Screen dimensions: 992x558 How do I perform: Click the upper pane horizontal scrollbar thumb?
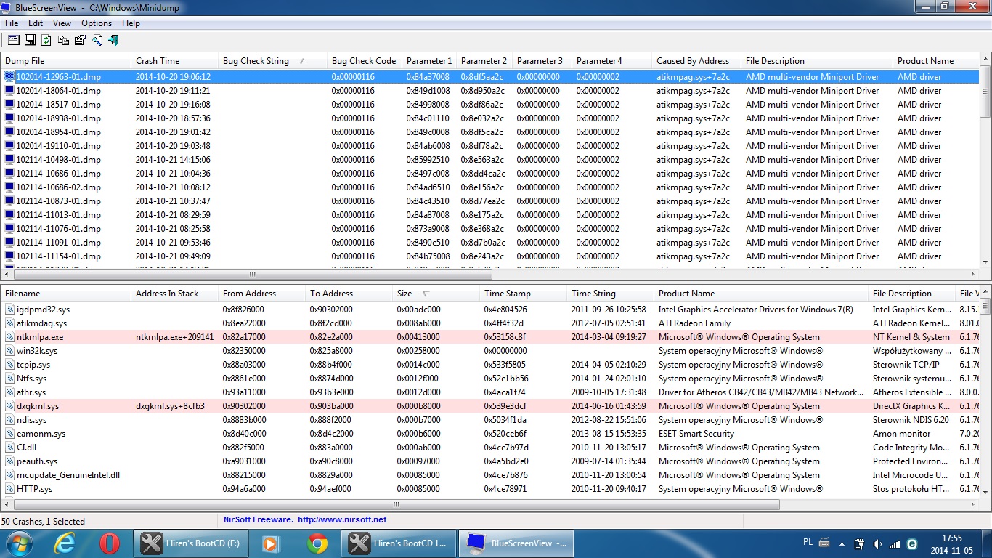tap(252, 275)
